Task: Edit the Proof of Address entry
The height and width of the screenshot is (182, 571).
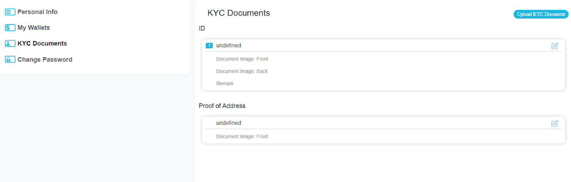Action: pyautogui.click(x=555, y=123)
